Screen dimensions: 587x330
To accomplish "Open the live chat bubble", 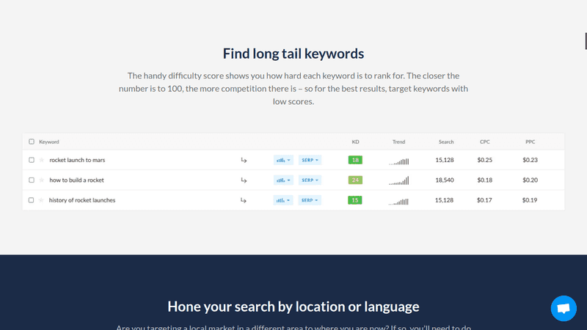I will 564,309.
